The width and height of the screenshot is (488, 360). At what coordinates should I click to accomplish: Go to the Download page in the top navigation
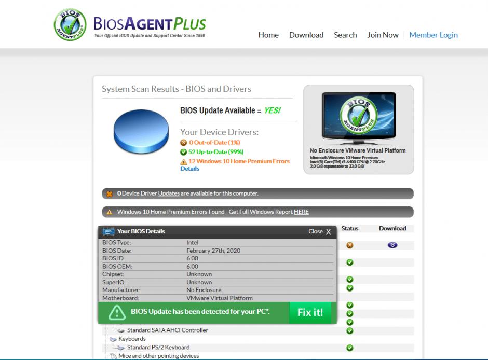coord(306,35)
